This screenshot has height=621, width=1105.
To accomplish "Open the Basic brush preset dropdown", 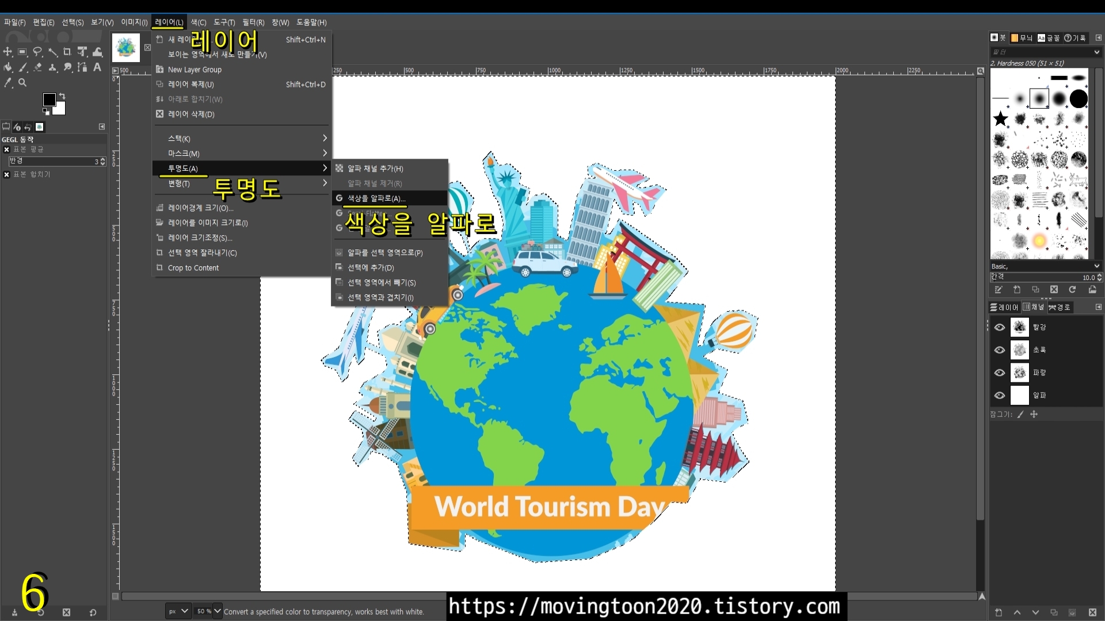I will click(1096, 266).
